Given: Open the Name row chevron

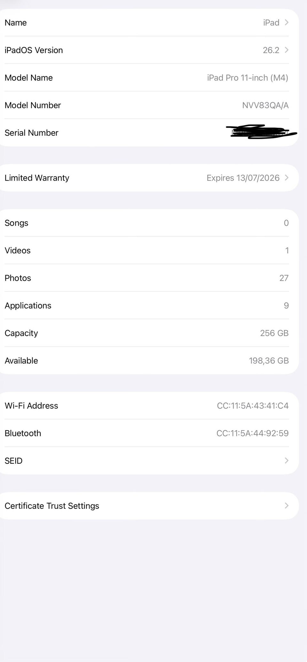Looking at the screenshot, I should [x=287, y=22].
